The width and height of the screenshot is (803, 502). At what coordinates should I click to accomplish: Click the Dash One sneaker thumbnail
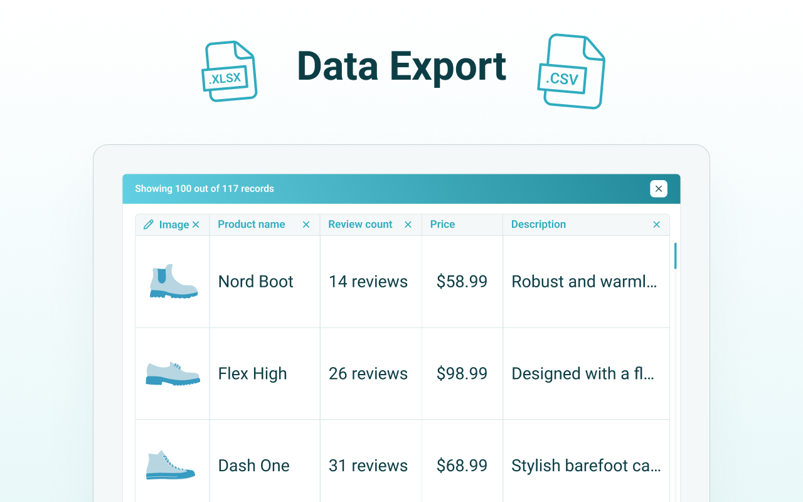coord(171,466)
